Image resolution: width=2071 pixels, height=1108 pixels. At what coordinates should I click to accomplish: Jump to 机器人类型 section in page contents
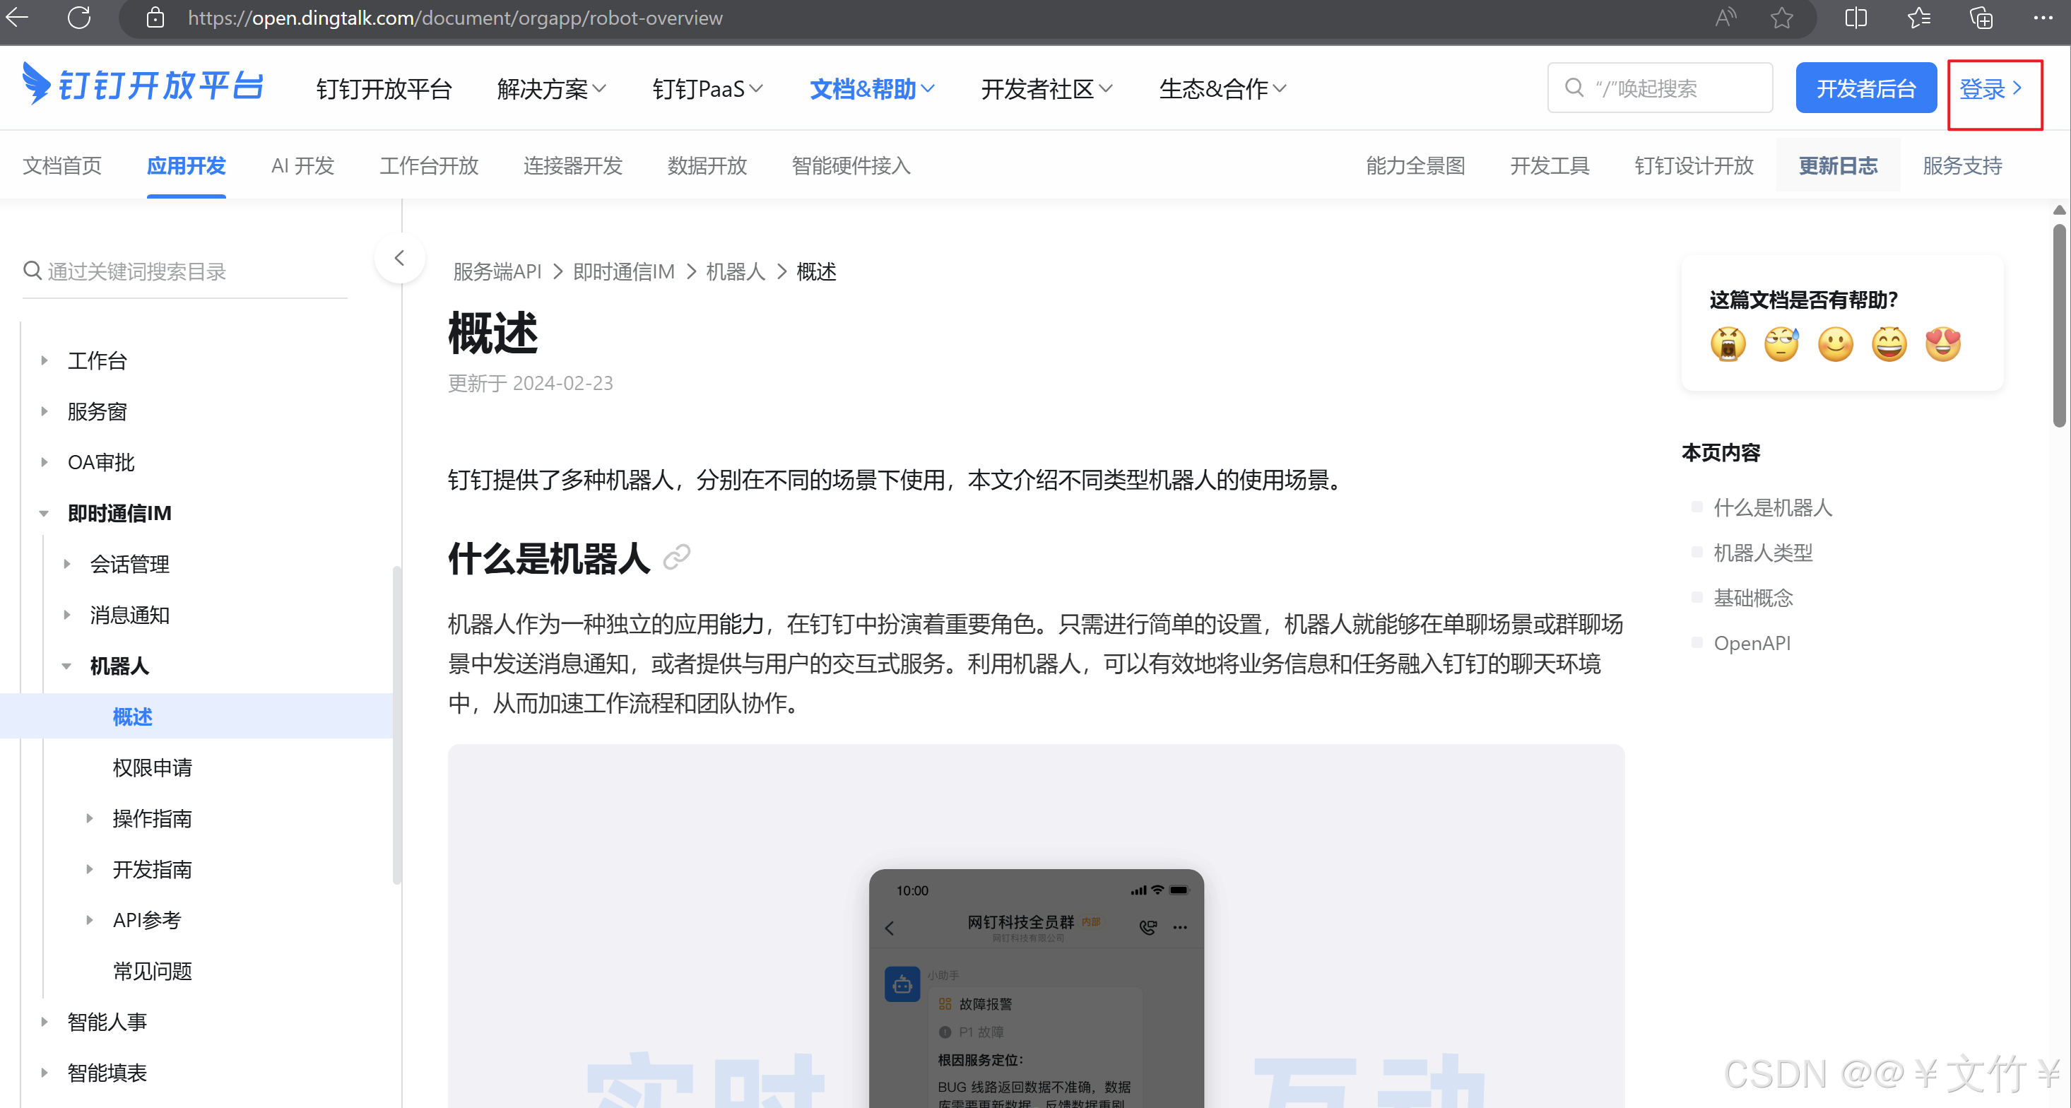click(x=1762, y=553)
